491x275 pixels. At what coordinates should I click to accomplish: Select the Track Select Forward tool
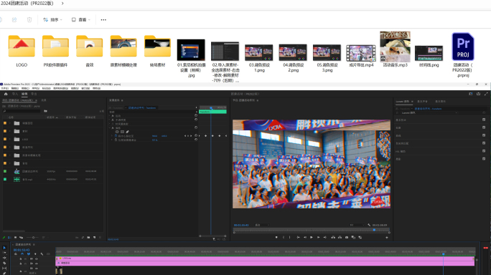(4, 253)
